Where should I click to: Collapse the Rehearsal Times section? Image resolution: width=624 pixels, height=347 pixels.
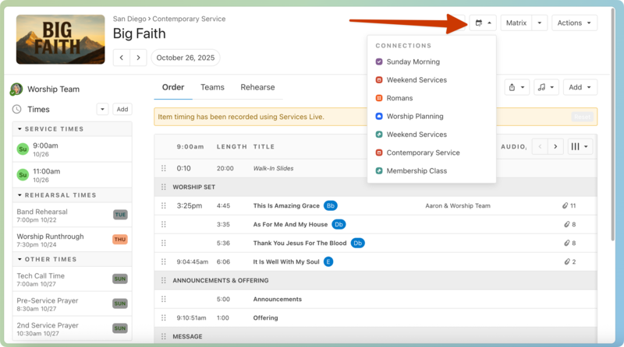(20, 195)
